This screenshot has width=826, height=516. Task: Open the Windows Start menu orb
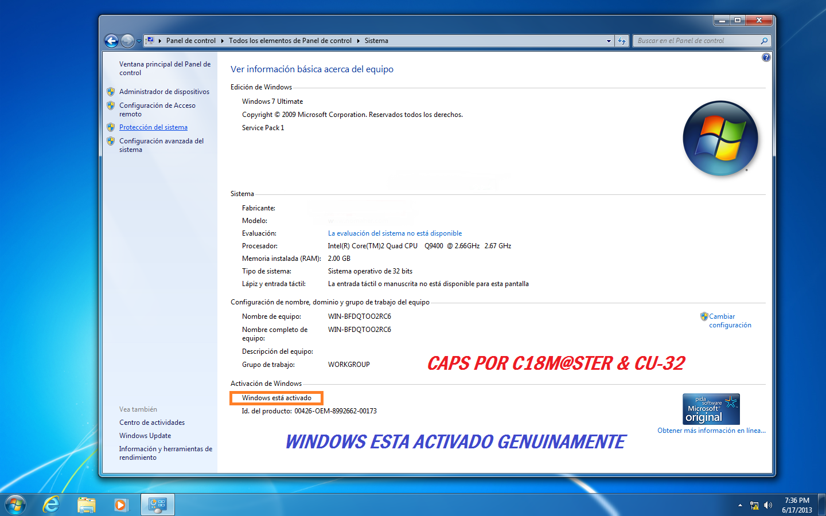pyautogui.click(x=15, y=505)
